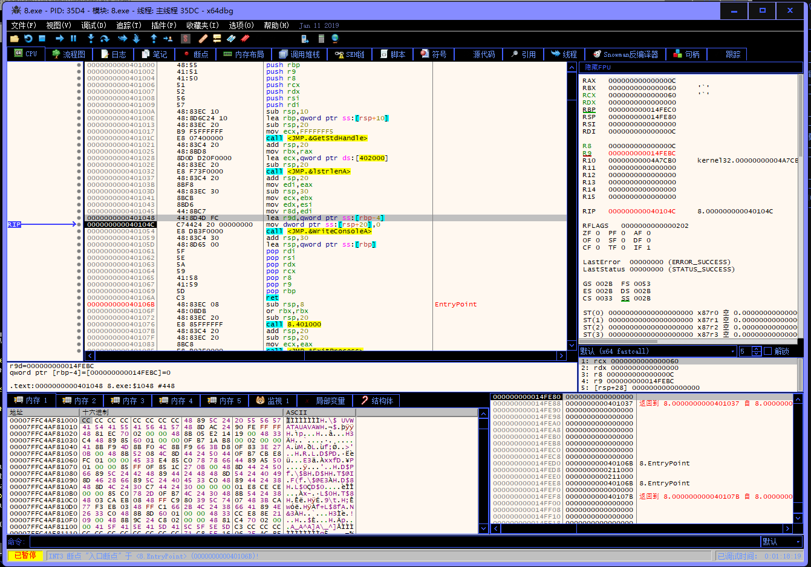Open bookmarks with the red tags icon
The height and width of the screenshot is (567, 811).
[245, 38]
